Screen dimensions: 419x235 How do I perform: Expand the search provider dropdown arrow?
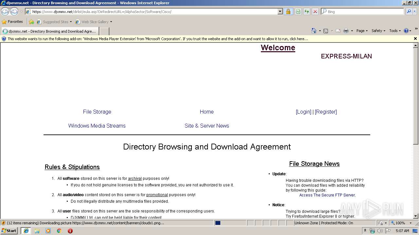415,11
